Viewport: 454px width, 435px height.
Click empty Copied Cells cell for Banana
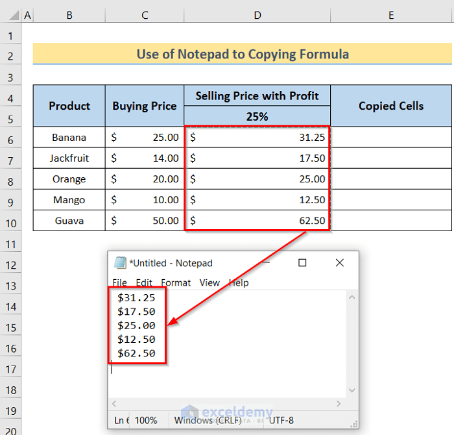tap(391, 137)
